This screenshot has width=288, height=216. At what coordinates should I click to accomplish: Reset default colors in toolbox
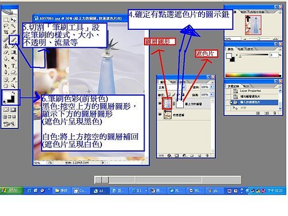[5, 102]
